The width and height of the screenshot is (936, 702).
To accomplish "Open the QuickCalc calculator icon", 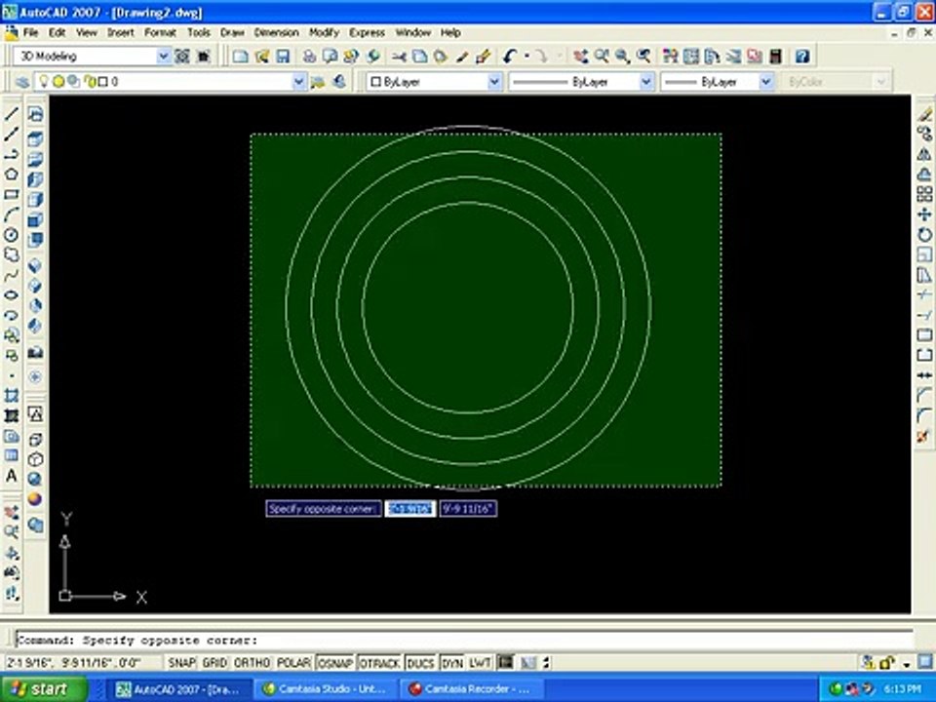I will [775, 57].
